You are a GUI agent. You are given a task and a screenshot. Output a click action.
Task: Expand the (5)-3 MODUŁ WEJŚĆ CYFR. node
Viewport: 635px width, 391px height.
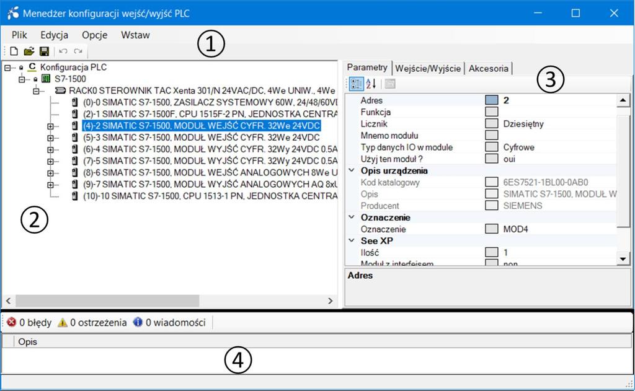[50, 138]
